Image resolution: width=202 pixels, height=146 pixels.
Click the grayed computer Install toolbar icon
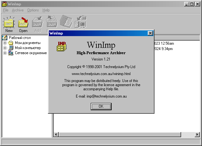pos(81,22)
